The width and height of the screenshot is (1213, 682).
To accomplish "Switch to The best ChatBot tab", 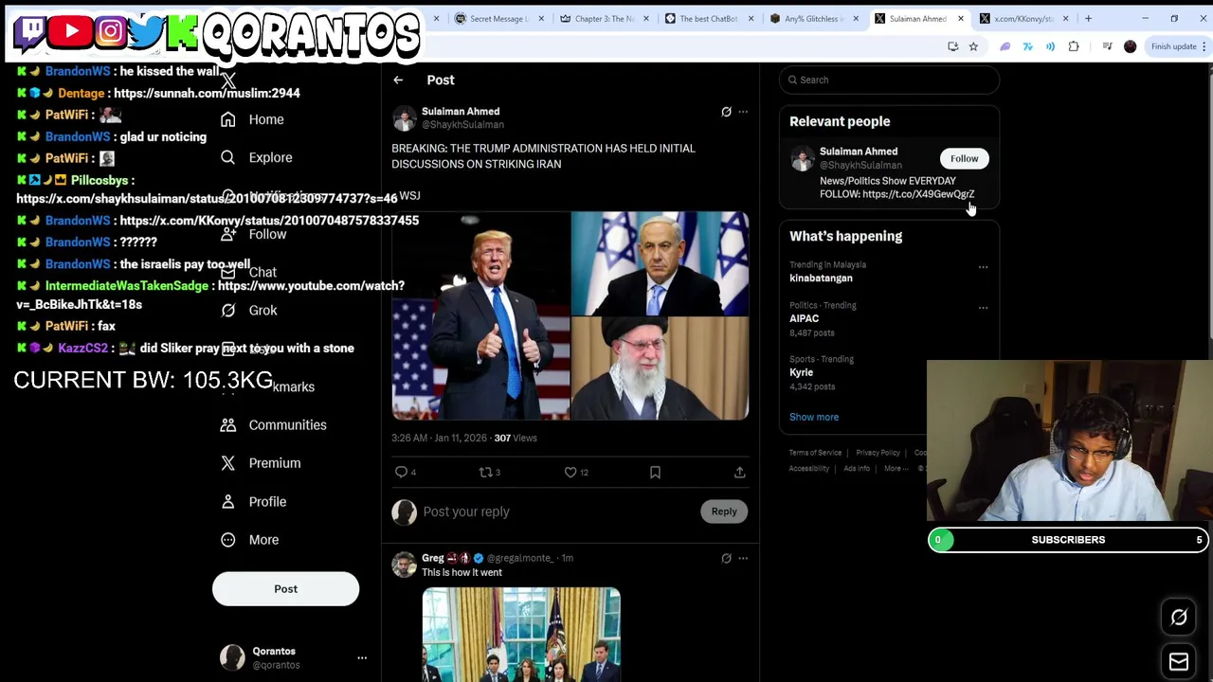I will 708,18.
